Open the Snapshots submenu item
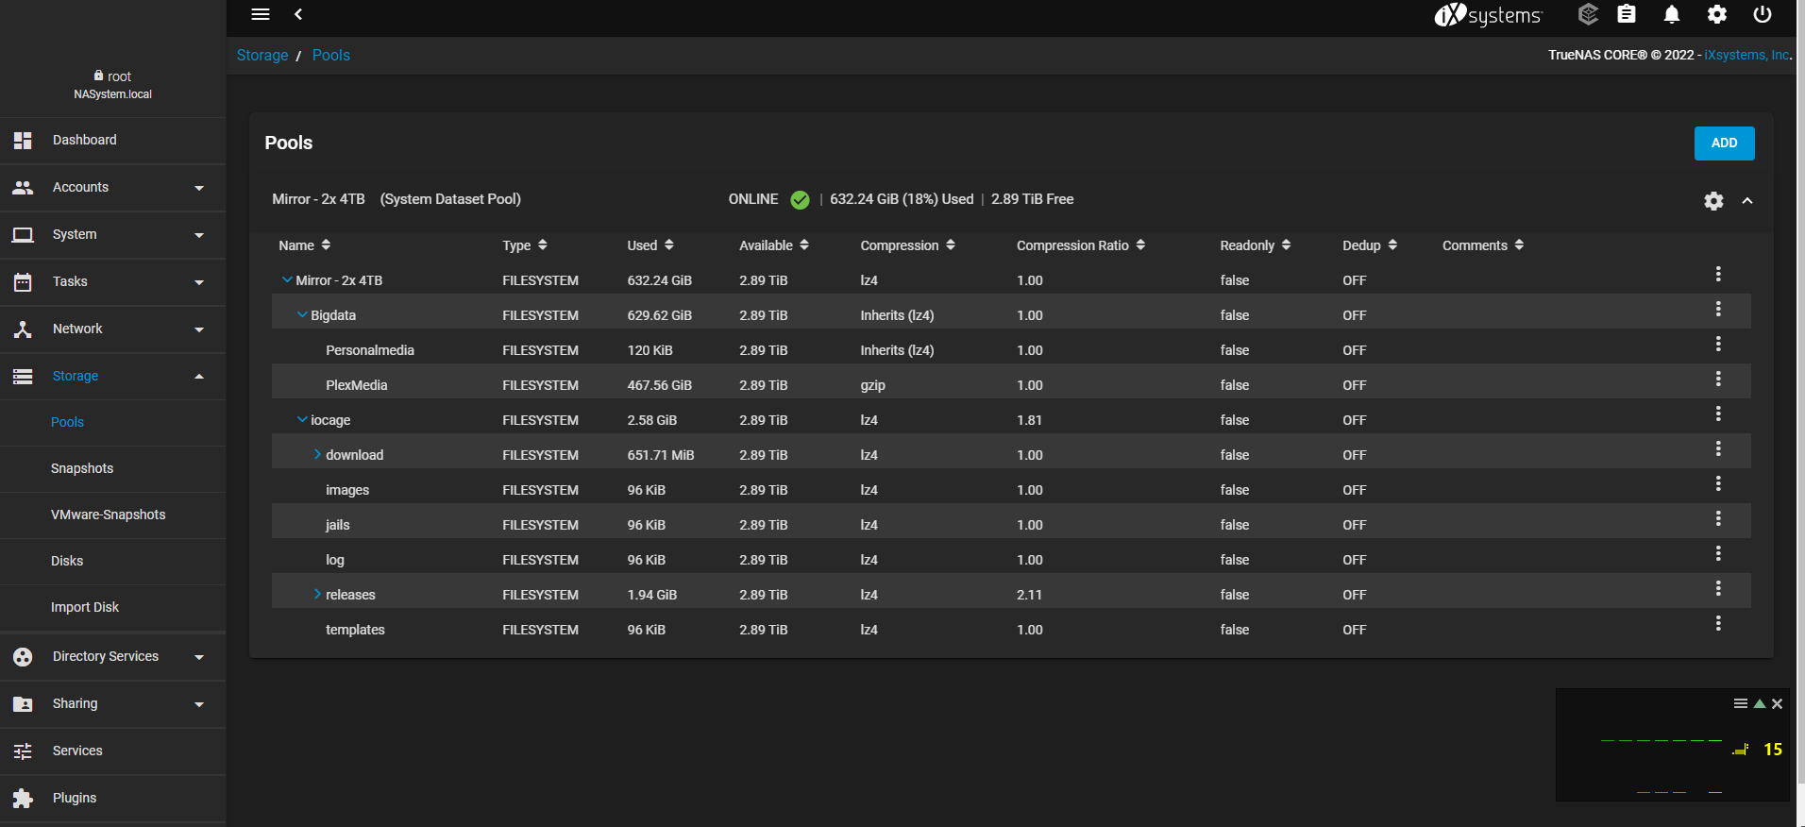Screen dimensions: 1805x827 (113, 468)
